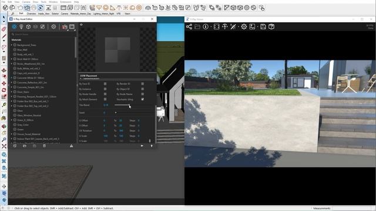Expand the Grass_D_200cm material
Image resolution: width=376 pixels, height=211 pixels.
[11, 120]
